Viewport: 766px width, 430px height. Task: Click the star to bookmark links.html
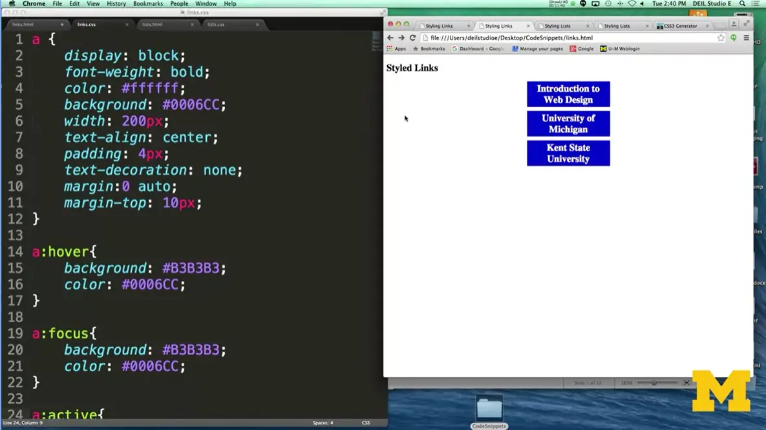(721, 37)
